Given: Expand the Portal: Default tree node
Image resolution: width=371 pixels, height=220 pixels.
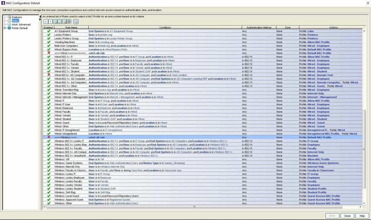Looking at the screenshot, I should (x=5, y=28).
